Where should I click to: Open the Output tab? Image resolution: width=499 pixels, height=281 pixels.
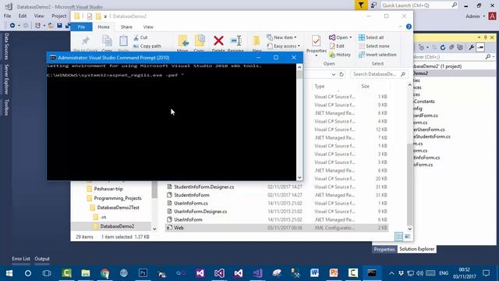(42, 258)
